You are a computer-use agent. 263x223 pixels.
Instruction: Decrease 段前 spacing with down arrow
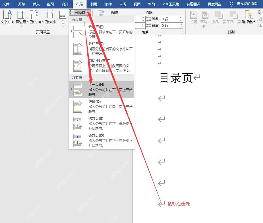click(181, 21)
